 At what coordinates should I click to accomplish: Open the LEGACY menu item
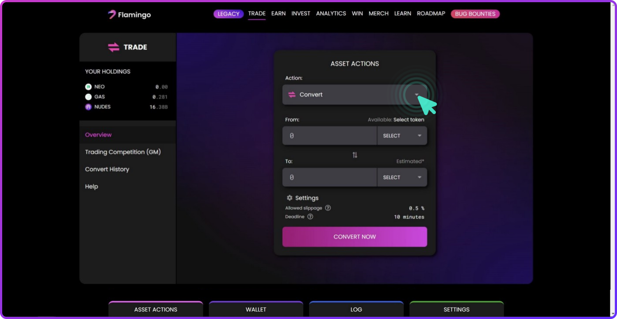228,14
